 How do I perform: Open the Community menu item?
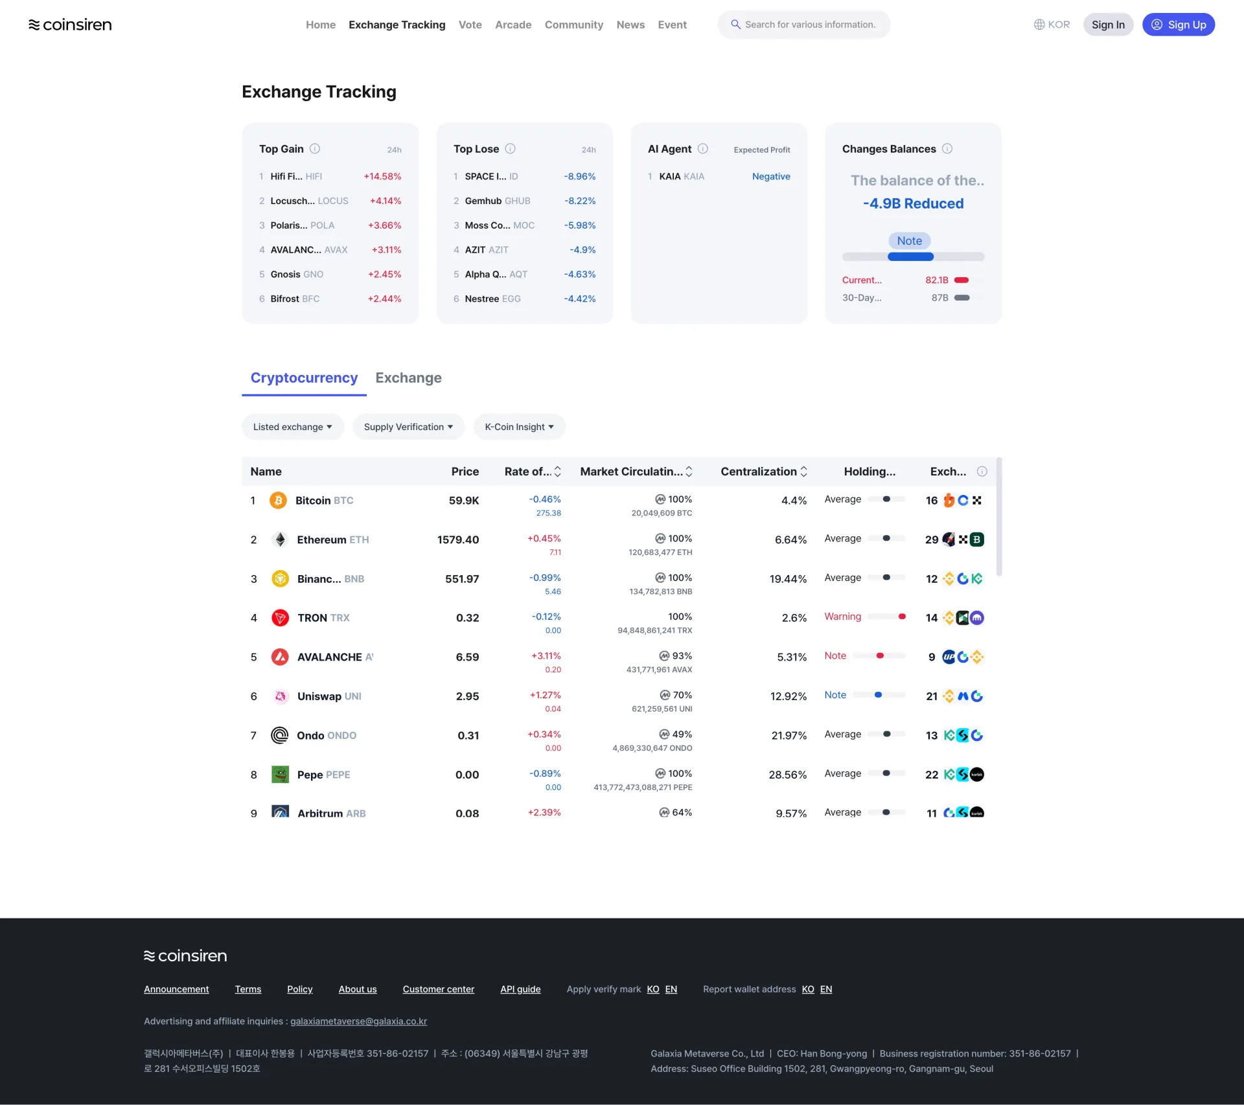coord(574,25)
